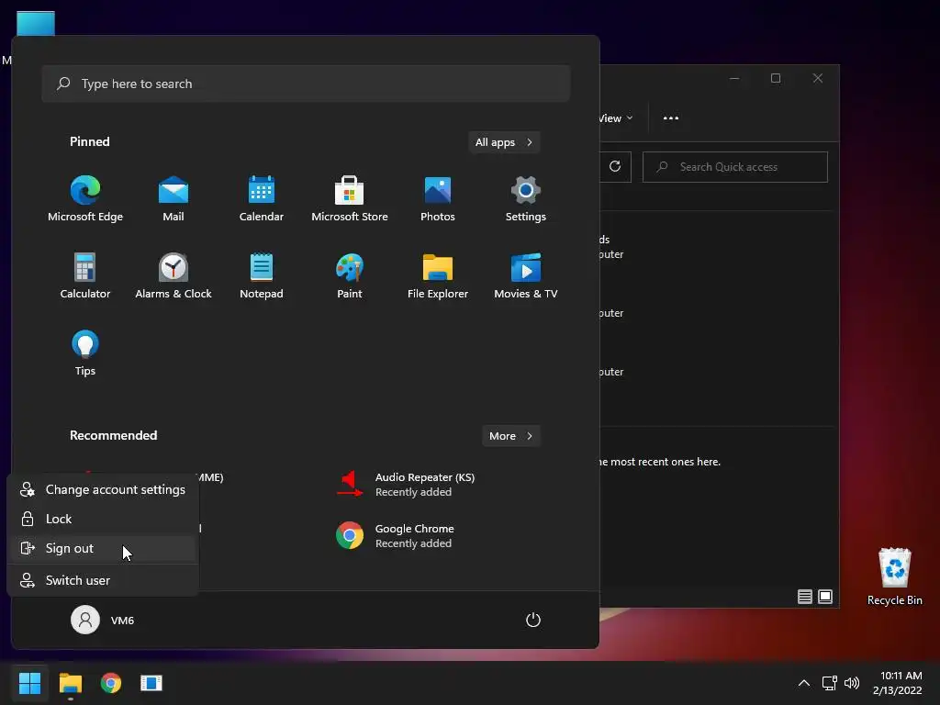
Task: Open File Explorer from pinned apps
Action: (438, 275)
